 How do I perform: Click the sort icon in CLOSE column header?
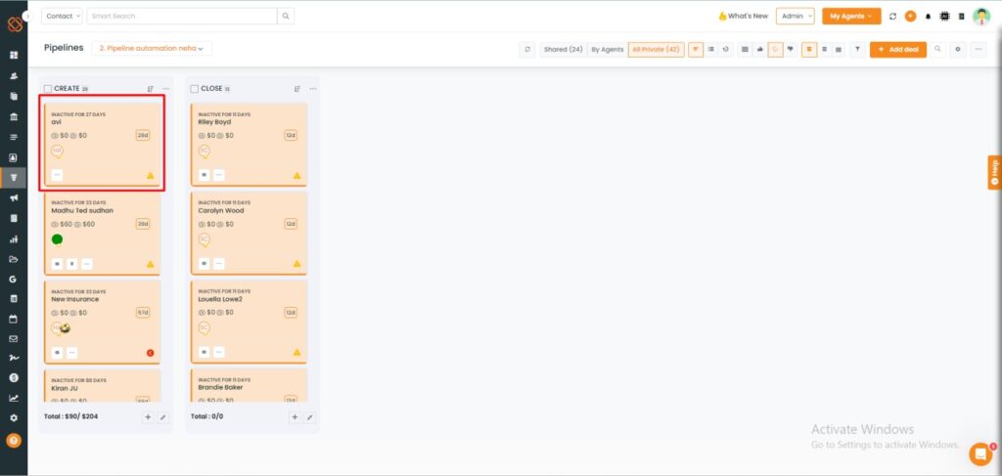297,89
